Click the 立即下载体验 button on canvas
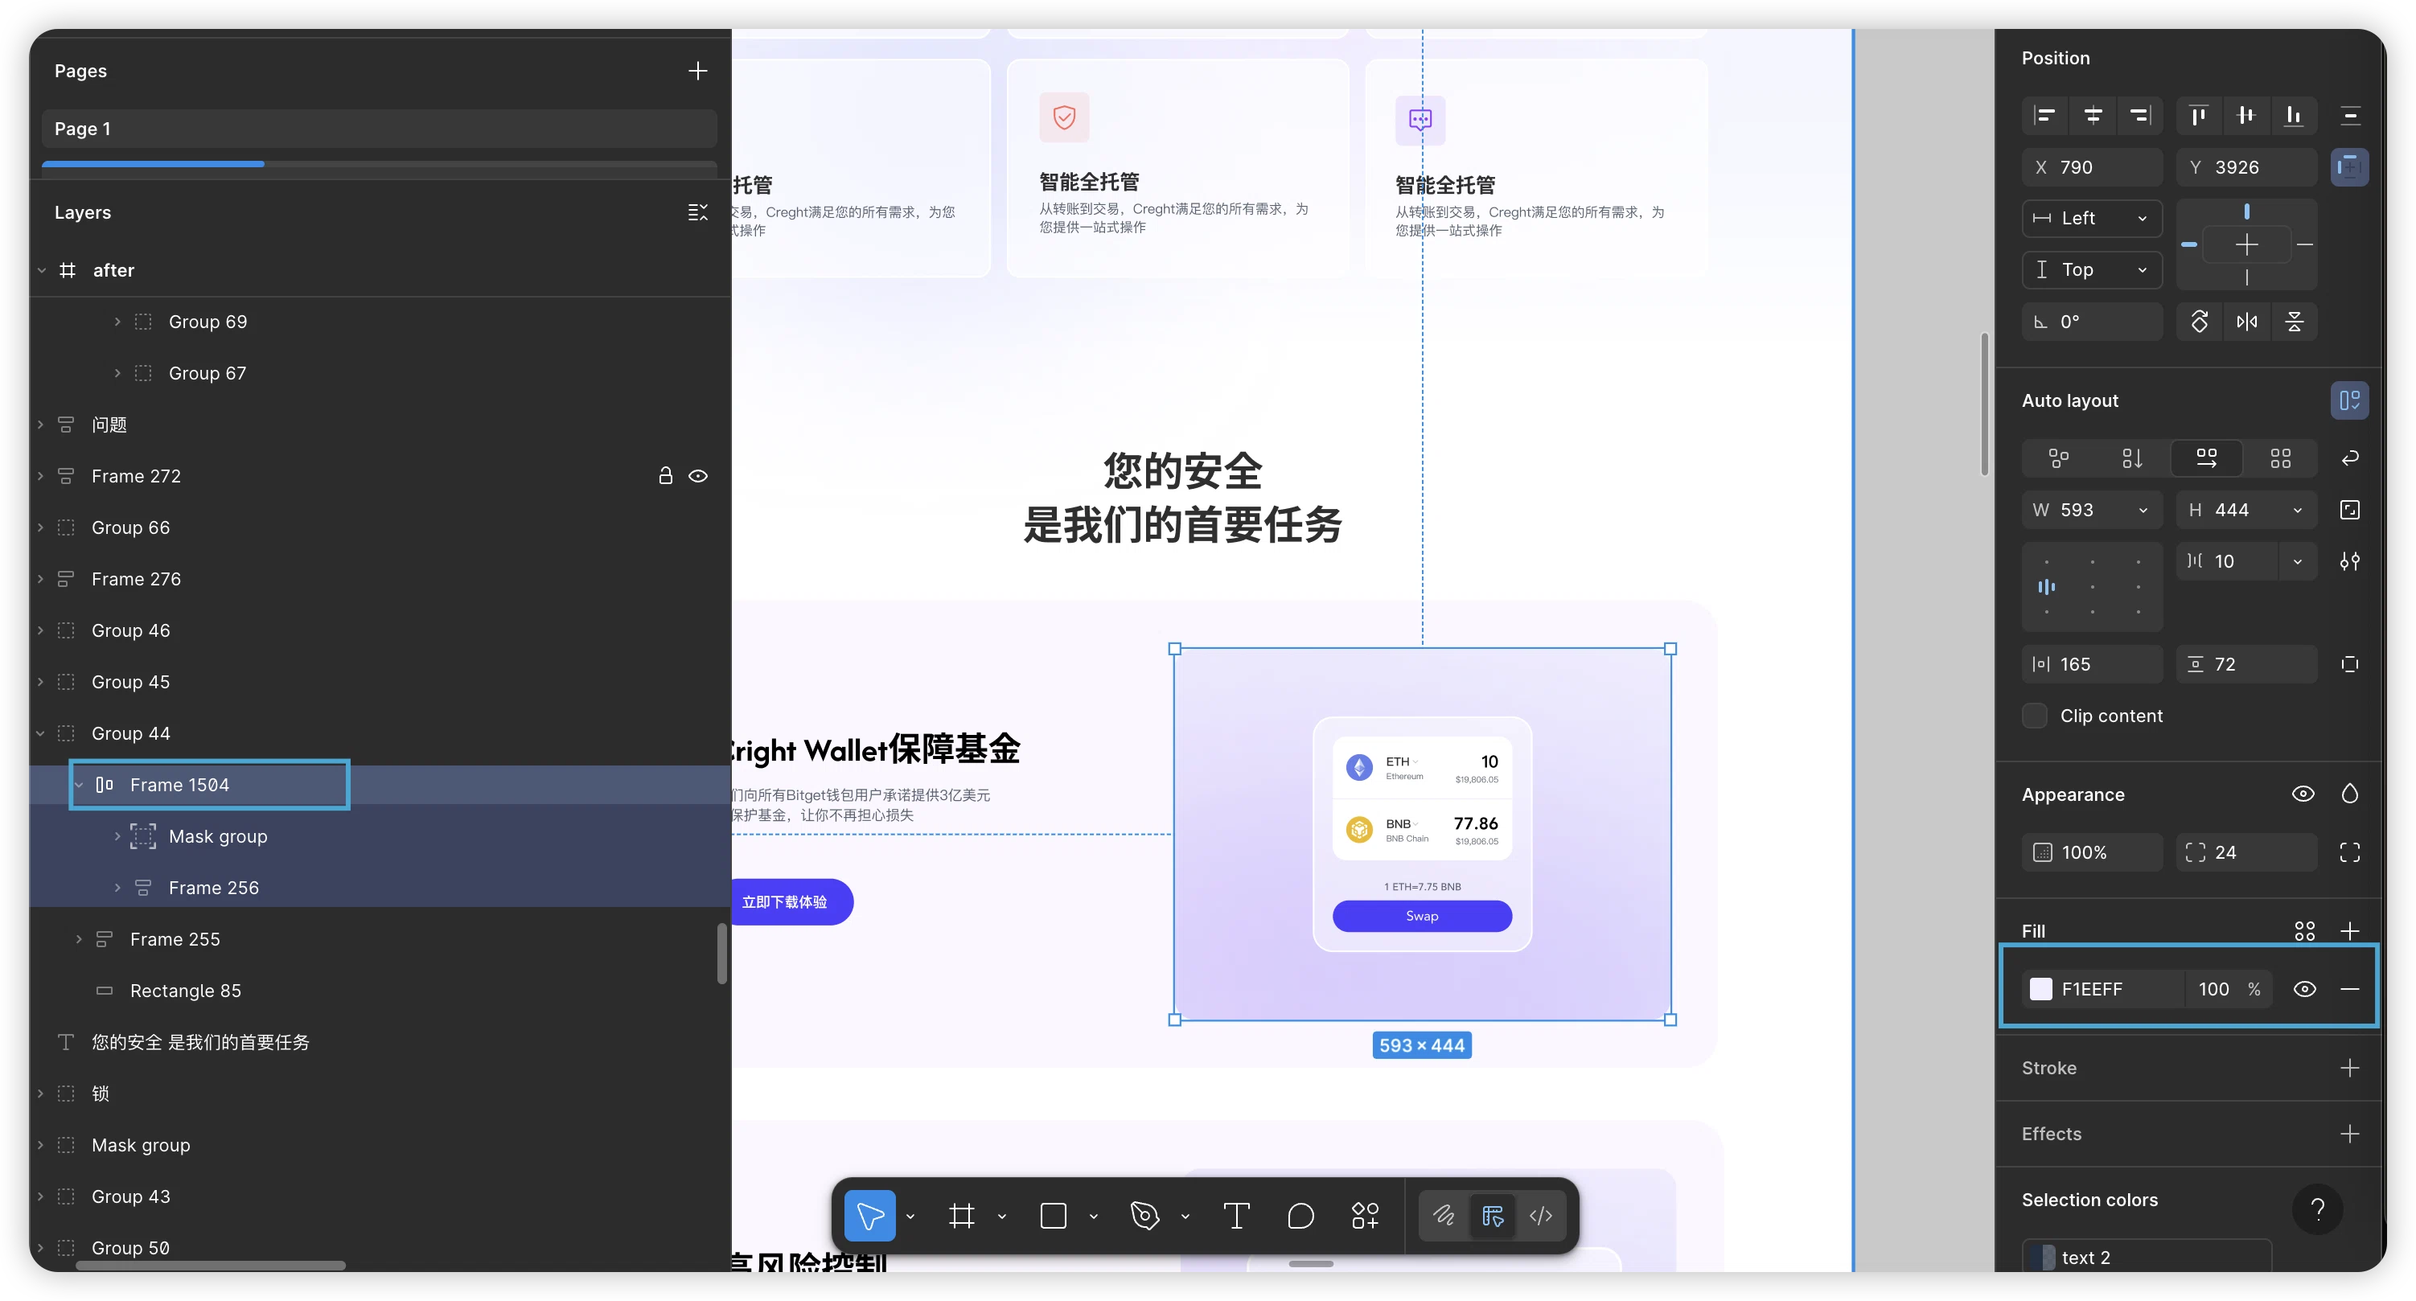Viewport: 2416px width, 1301px height. coord(791,901)
